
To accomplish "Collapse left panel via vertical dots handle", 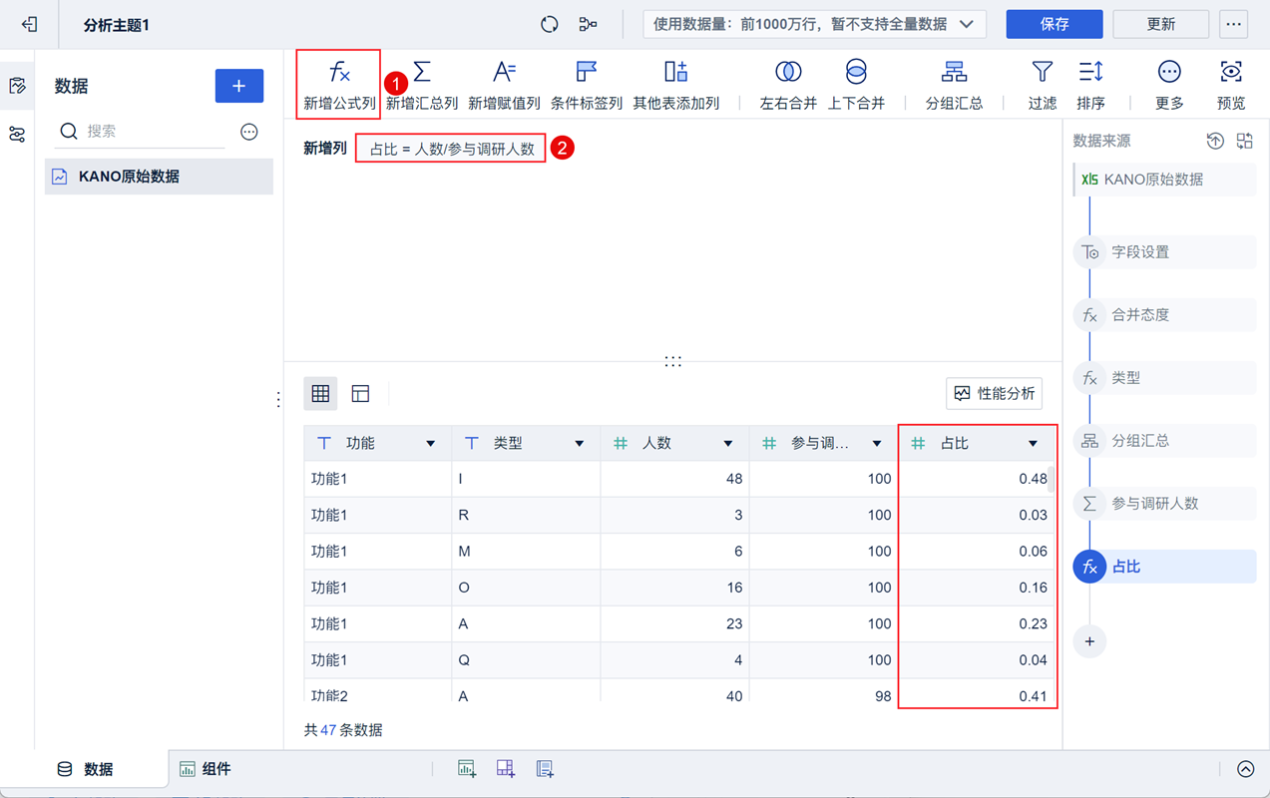I will coord(278,399).
